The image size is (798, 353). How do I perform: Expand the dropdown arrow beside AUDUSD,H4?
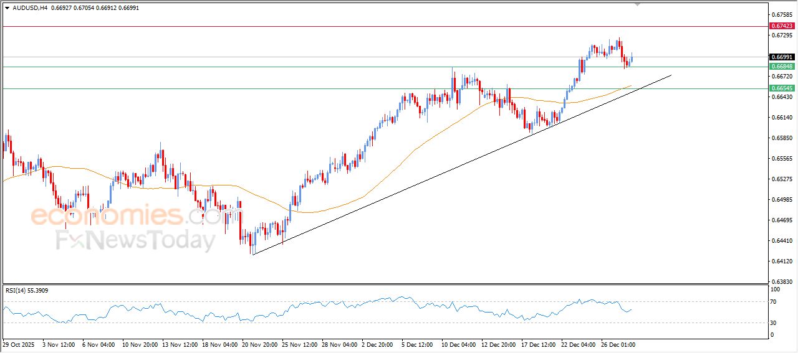point(7,7)
